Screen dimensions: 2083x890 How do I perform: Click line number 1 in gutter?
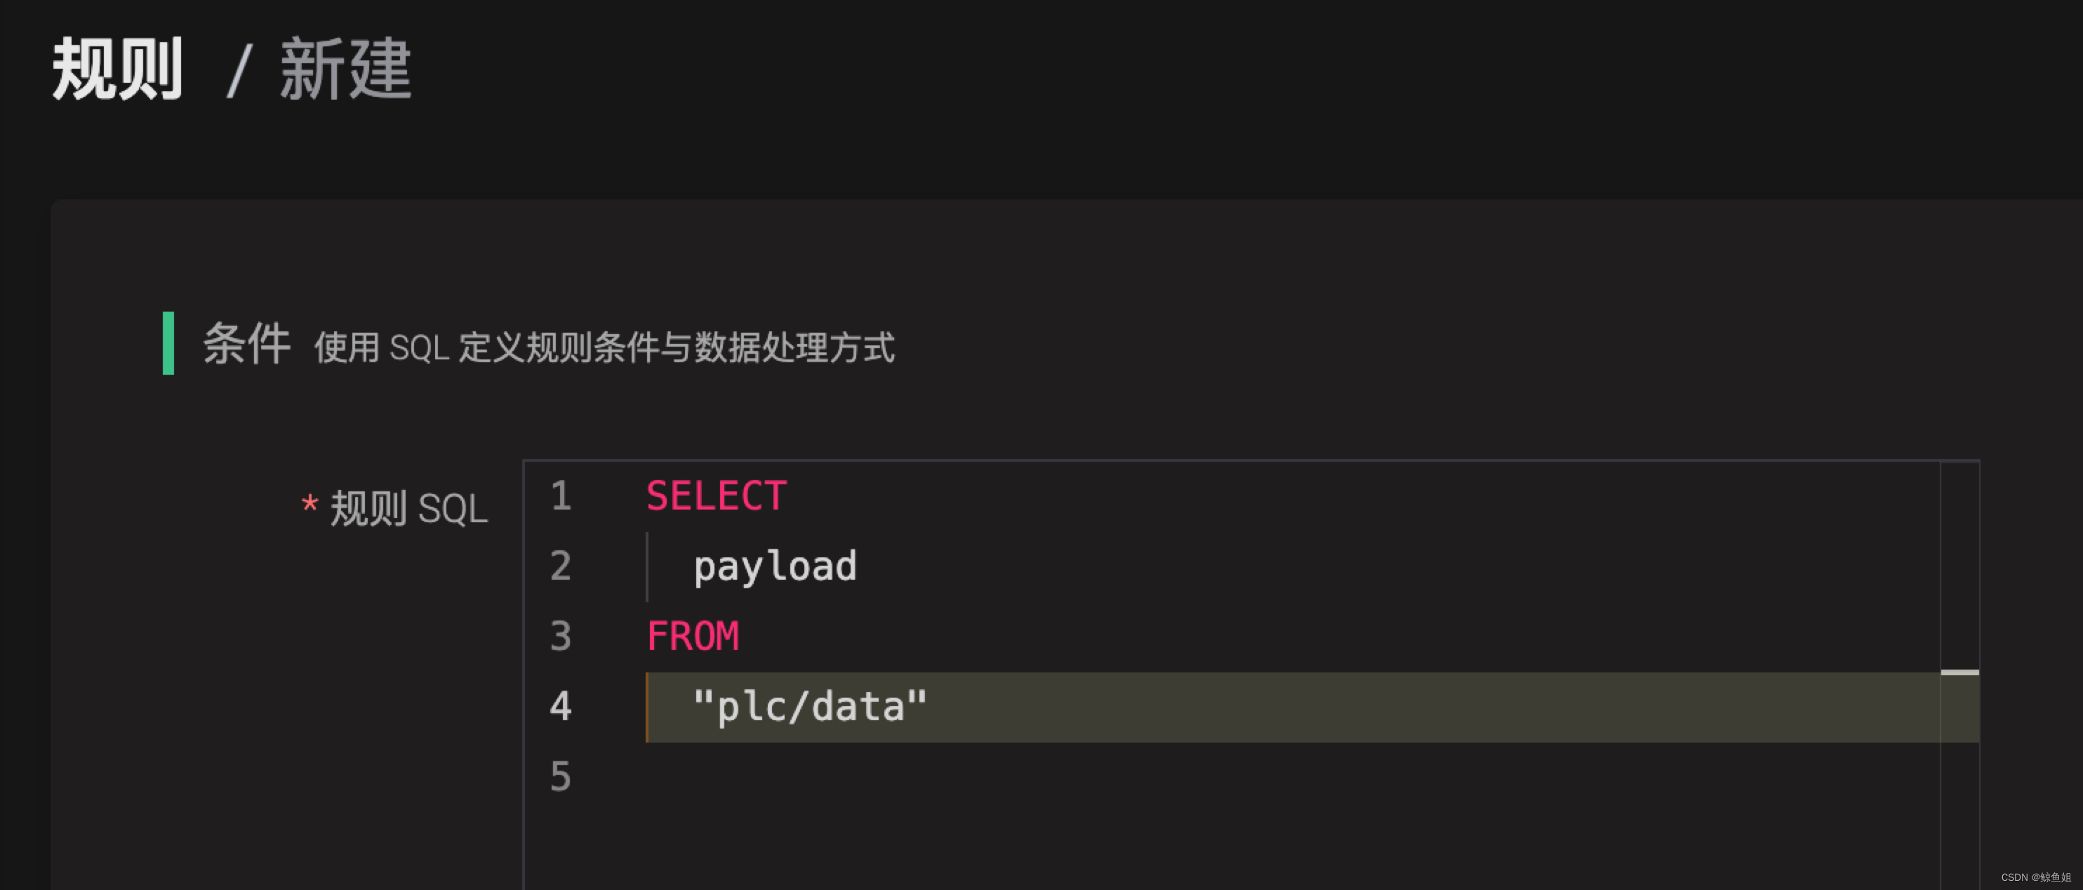560,496
